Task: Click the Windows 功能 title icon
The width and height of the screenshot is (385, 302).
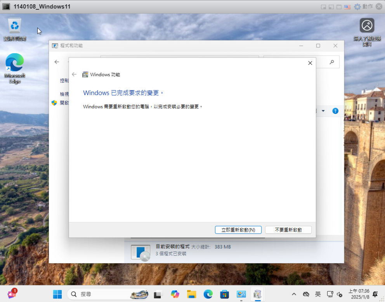Action: coord(85,74)
